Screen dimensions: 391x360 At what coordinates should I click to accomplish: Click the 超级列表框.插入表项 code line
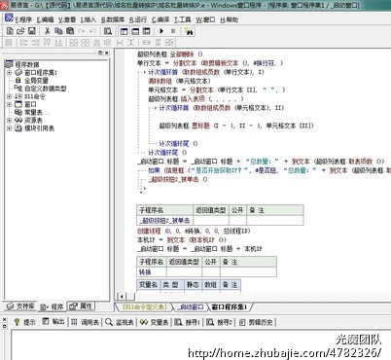point(195,98)
